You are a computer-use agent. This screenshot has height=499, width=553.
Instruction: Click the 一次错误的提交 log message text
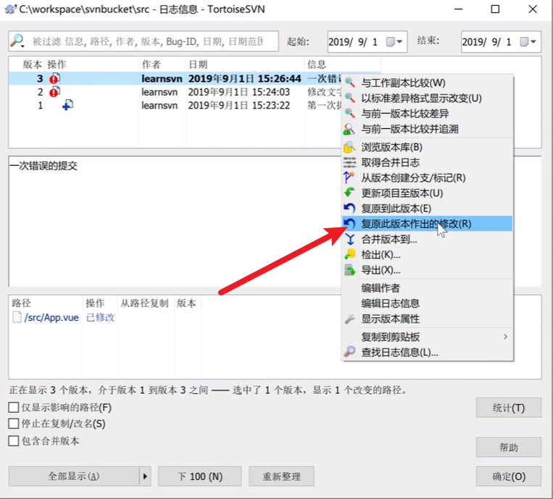coord(43,166)
